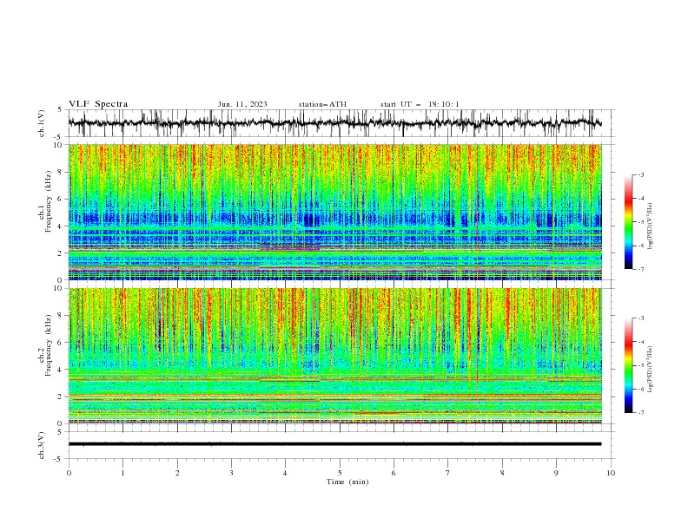Click inside the ch.1 spectrogram plot

(x=334, y=212)
